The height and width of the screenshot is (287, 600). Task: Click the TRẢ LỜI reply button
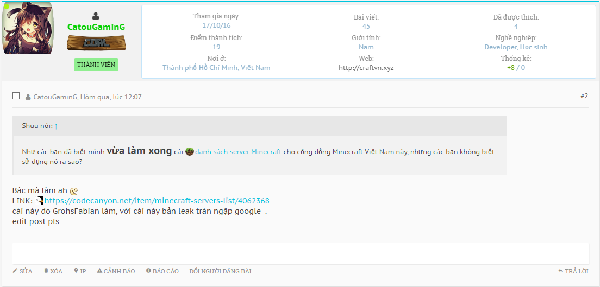click(x=573, y=271)
